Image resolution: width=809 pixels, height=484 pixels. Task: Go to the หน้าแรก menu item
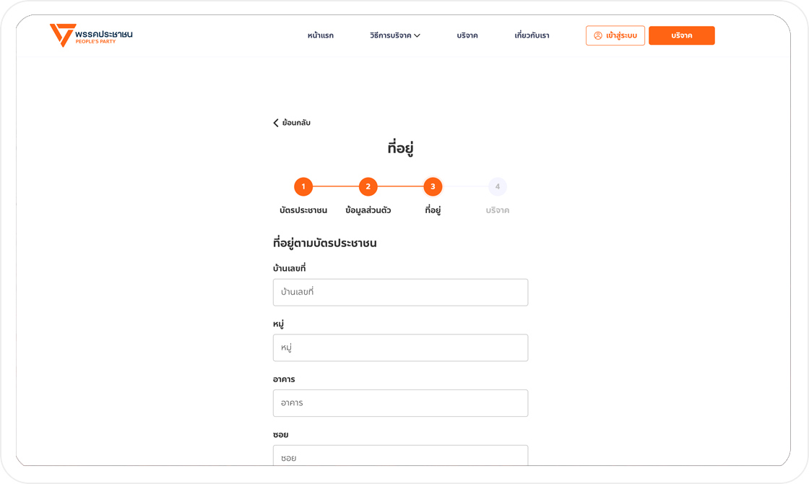[x=320, y=35]
